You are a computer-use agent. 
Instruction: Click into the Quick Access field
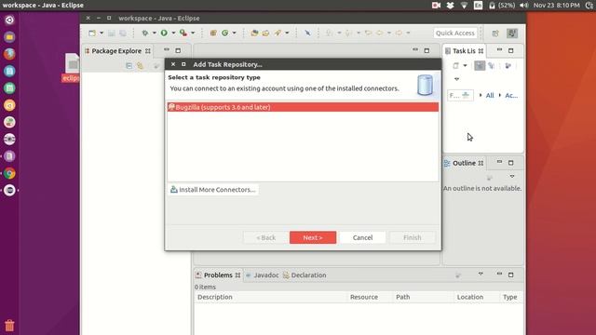[x=455, y=33]
